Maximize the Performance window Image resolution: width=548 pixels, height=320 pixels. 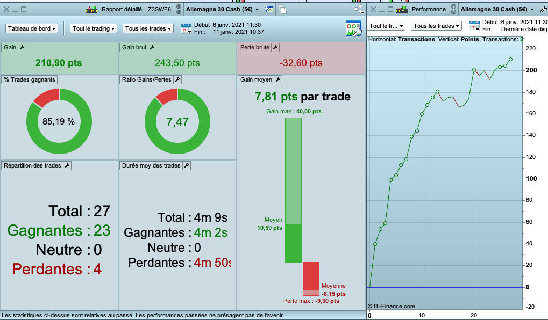click(391, 10)
